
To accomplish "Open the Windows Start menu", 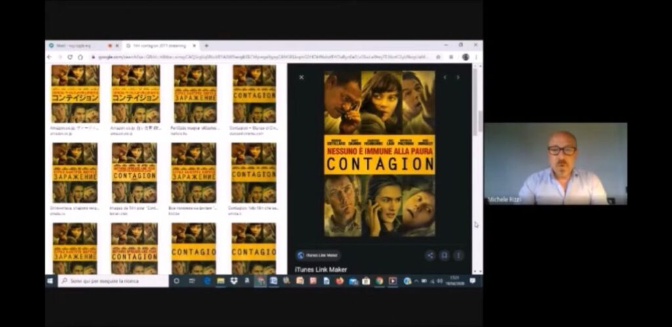I will [x=51, y=281].
